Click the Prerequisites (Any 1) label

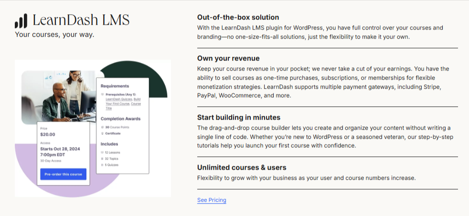coord(121,94)
